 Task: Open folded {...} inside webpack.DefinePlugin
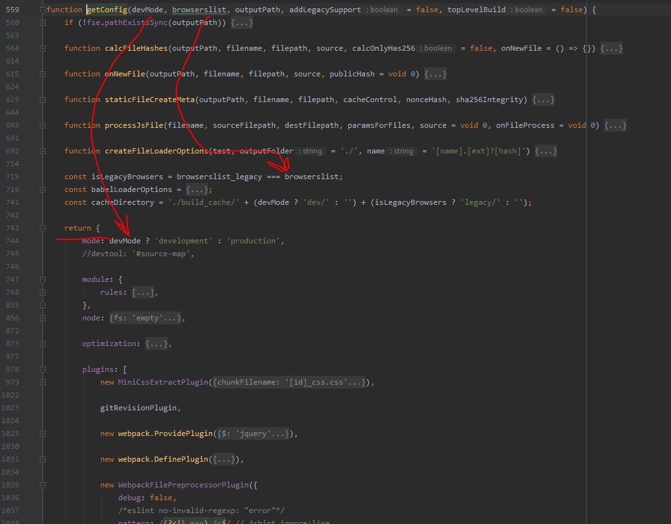224,459
